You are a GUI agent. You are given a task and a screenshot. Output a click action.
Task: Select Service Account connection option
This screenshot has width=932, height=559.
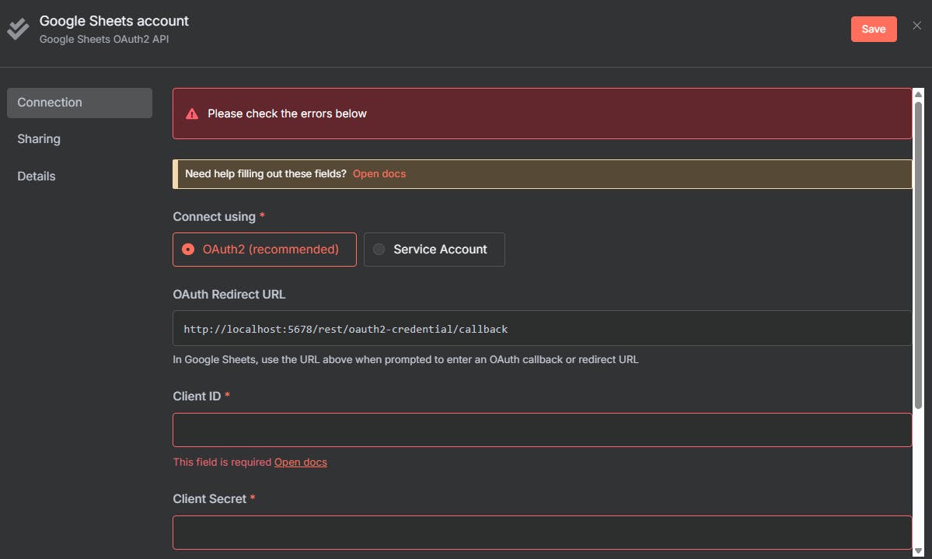434,249
